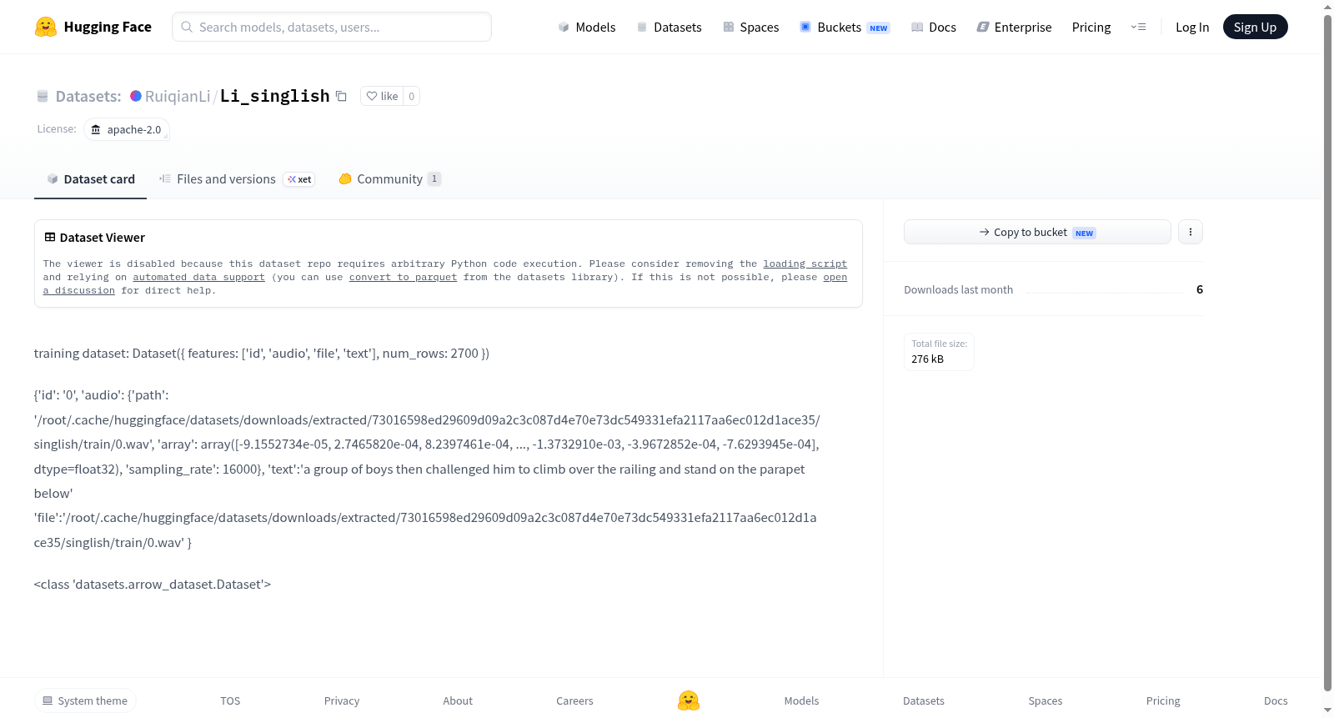Open the footer Pricing link
Image resolution: width=1334 pixels, height=718 pixels.
pos(1163,700)
